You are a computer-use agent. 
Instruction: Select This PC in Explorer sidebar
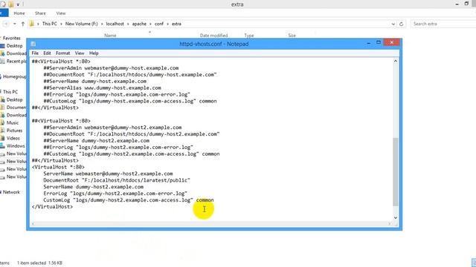(10, 92)
